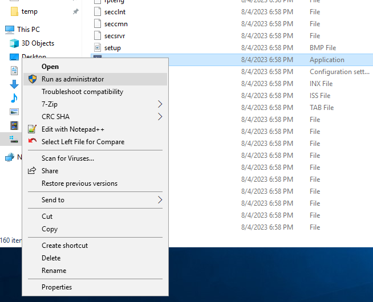The height and width of the screenshot is (302, 373).
Task: Click the ISS File type cell
Action: tap(320, 96)
